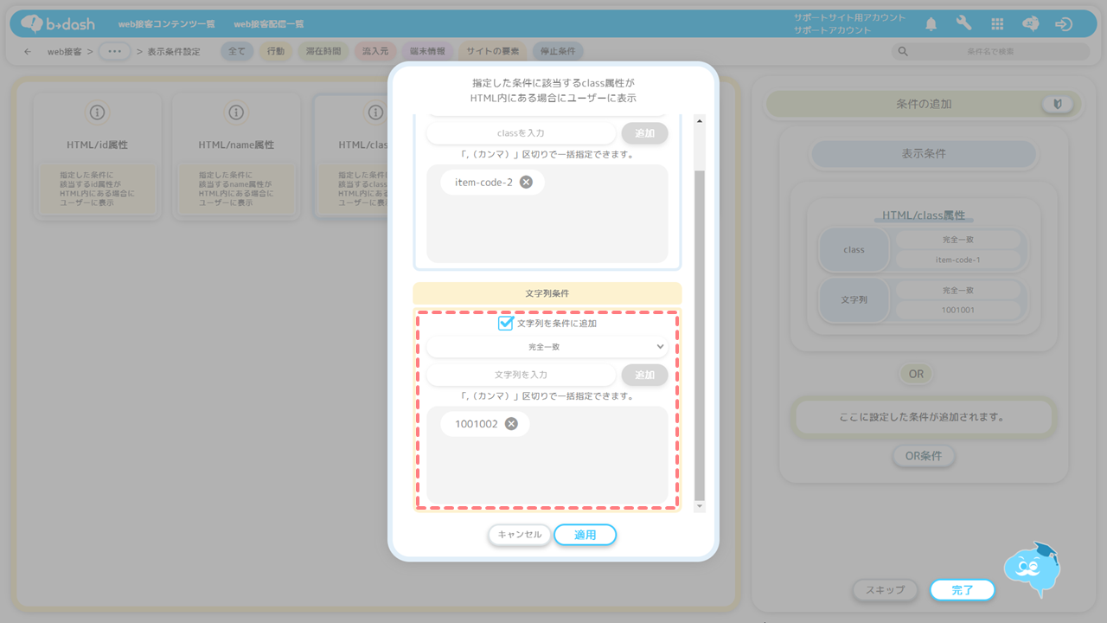Open info icon on HTML/name属性 card

pyautogui.click(x=236, y=112)
